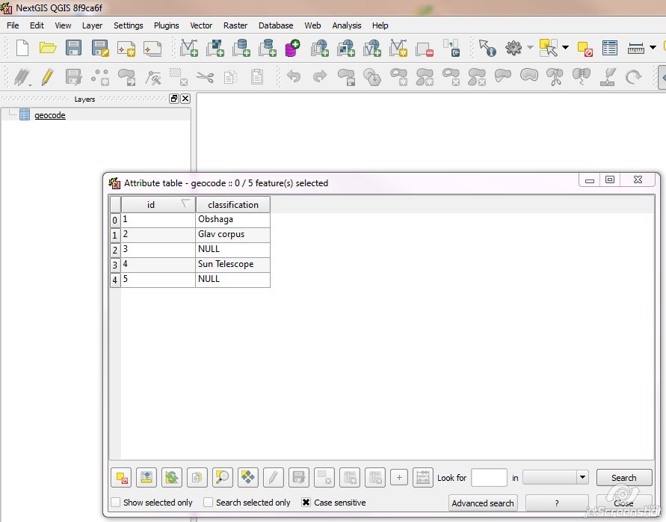The height and width of the screenshot is (522, 666).
Task: Click the classification column header
Action: click(x=232, y=204)
